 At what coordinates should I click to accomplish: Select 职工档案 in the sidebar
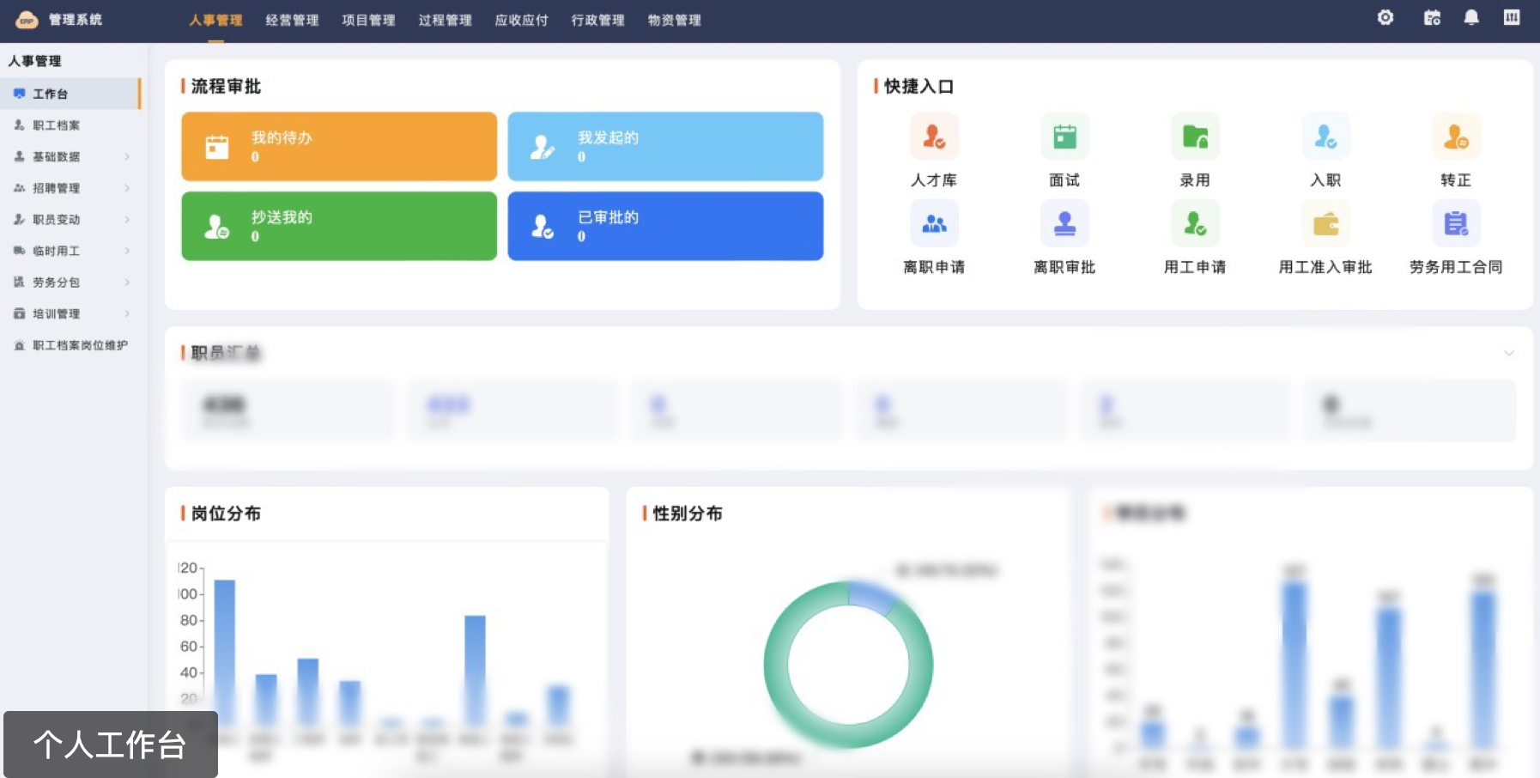tap(57, 125)
